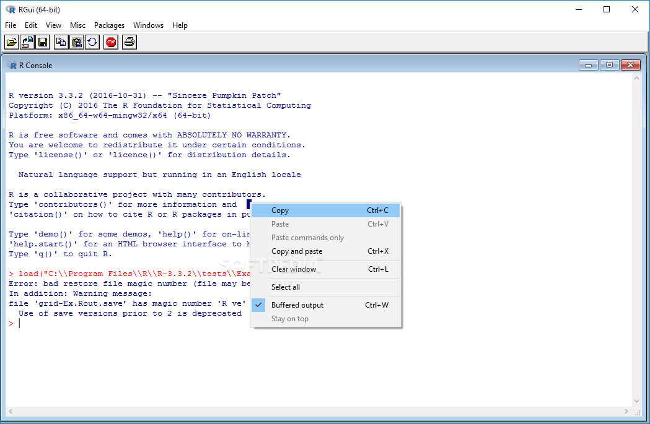This screenshot has width=650, height=424.
Task: Open the File menu
Action: click(11, 25)
